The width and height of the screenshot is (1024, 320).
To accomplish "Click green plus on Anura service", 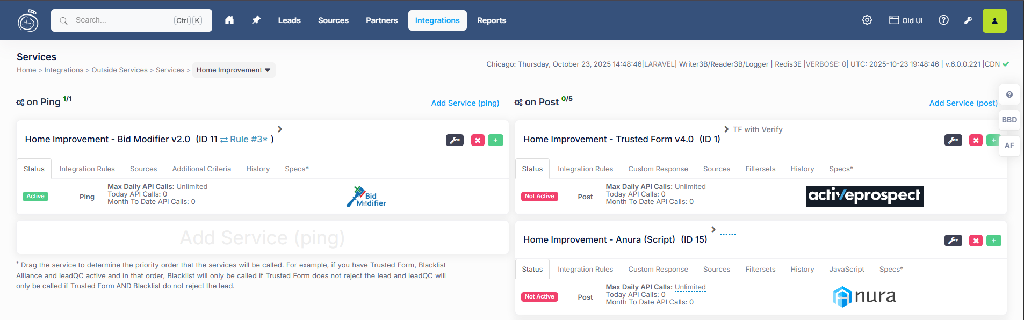I will click(x=993, y=241).
